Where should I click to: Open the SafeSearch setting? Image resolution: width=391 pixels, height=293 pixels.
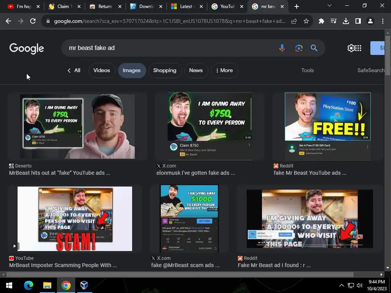point(371,71)
